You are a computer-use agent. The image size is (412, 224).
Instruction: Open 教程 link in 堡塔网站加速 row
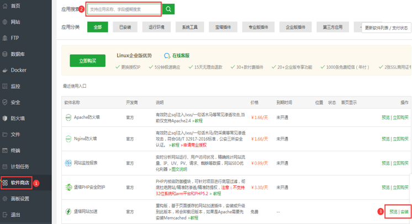click(193, 218)
